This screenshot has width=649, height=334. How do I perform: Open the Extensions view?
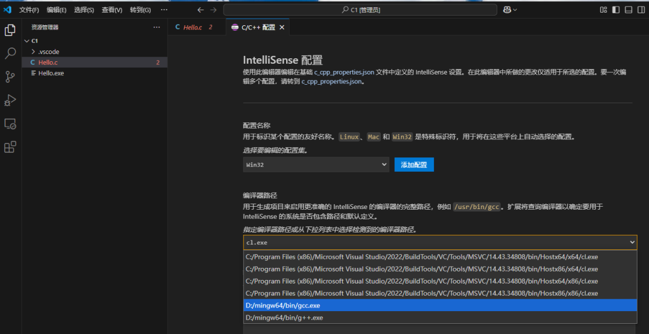click(10, 147)
